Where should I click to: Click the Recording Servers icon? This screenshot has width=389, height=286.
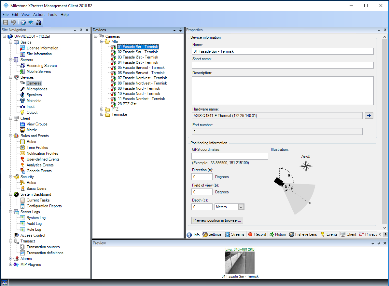(22, 66)
